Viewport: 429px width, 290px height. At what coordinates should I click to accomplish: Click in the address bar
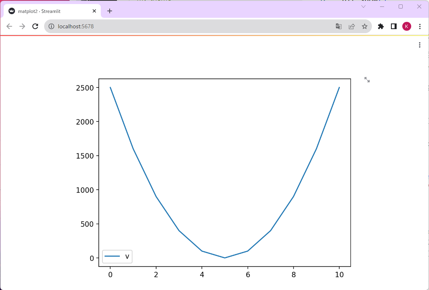(162, 26)
